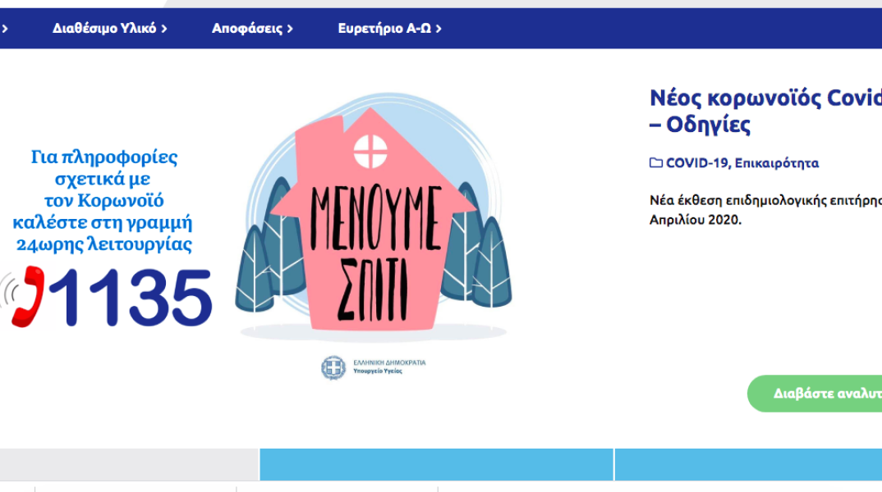Select the first light-blue tab at the bottom
The width and height of the screenshot is (882, 492).
(437, 464)
